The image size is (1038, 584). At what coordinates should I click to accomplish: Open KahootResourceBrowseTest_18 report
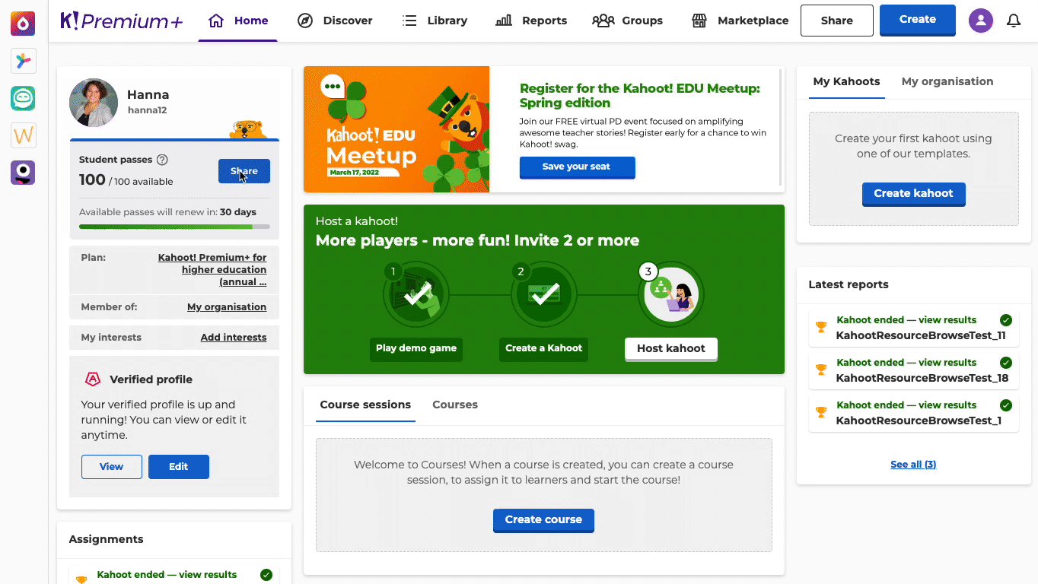click(913, 370)
